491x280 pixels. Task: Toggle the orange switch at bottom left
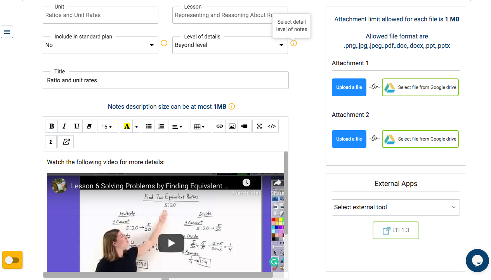coord(12,260)
